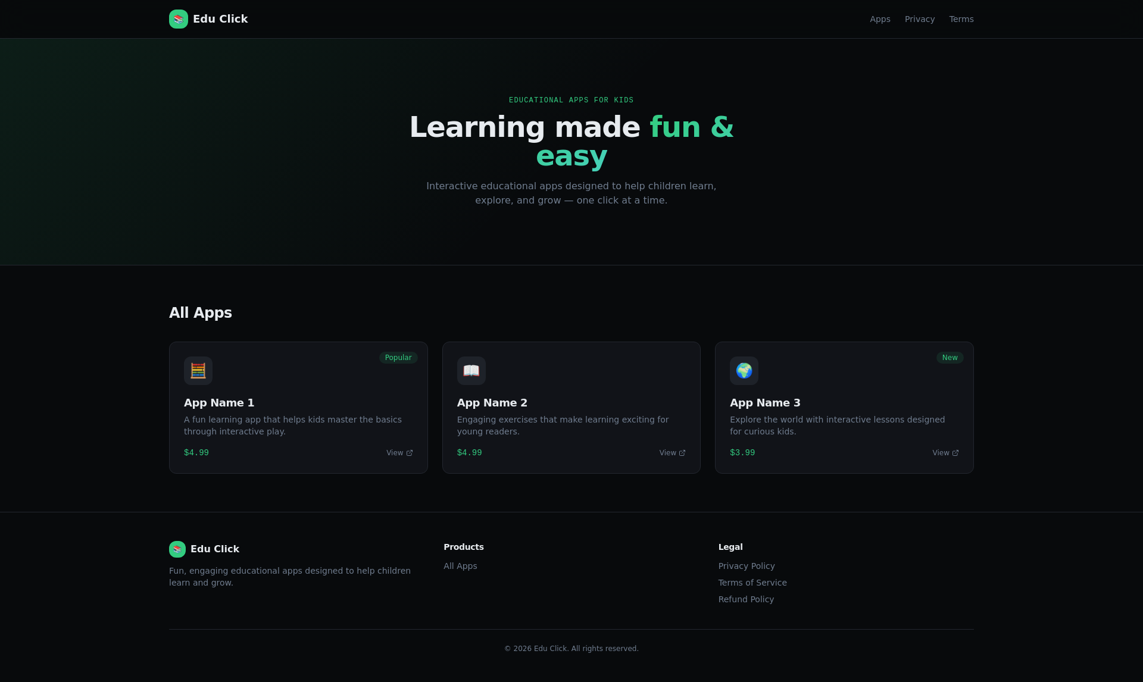
Task: Click Edu Click brand name in header
Action: coord(220,19)
